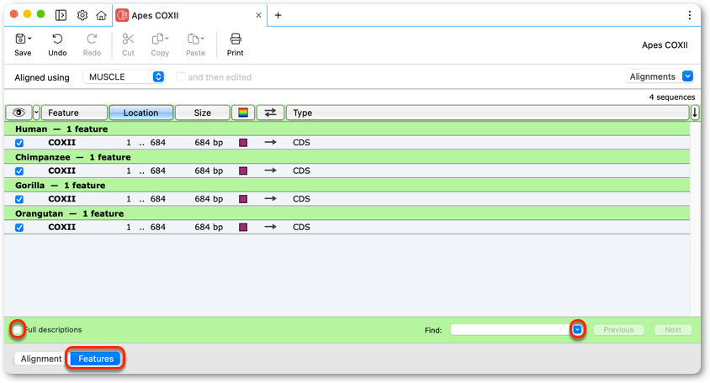The image size is (710, 383).
Task: Click the Undo icon
Action: coord(57,39)
